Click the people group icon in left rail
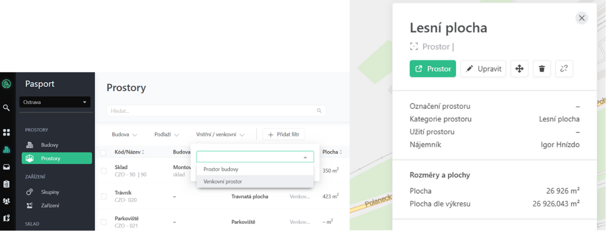The height and width of the screenshot is (231, 606). pos(6,201)
